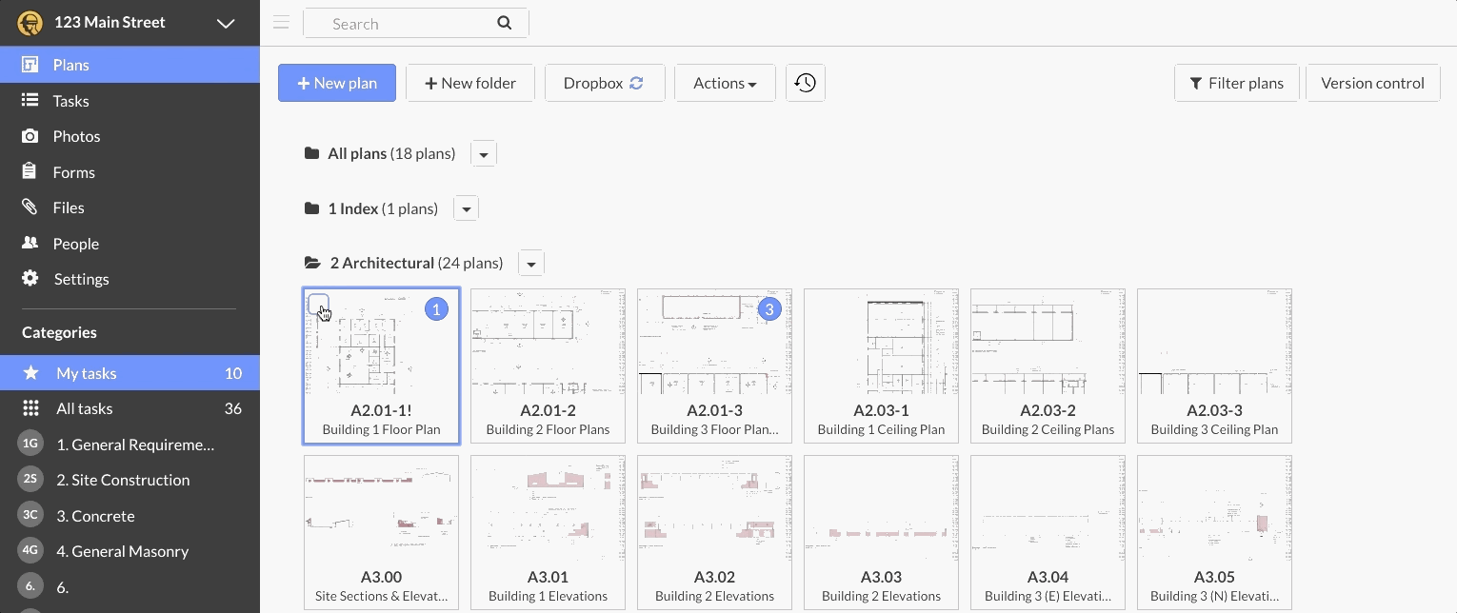Screen dimensions: 1457x613
Task: Click the history clock icon button
Action: pos(805,83)
